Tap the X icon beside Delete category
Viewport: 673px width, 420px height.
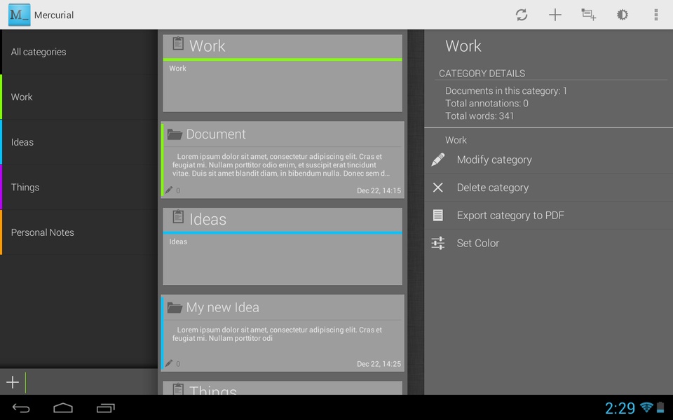[x=437, y=188]
